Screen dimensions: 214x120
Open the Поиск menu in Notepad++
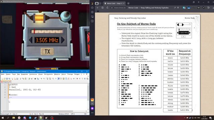coord(14,74)
